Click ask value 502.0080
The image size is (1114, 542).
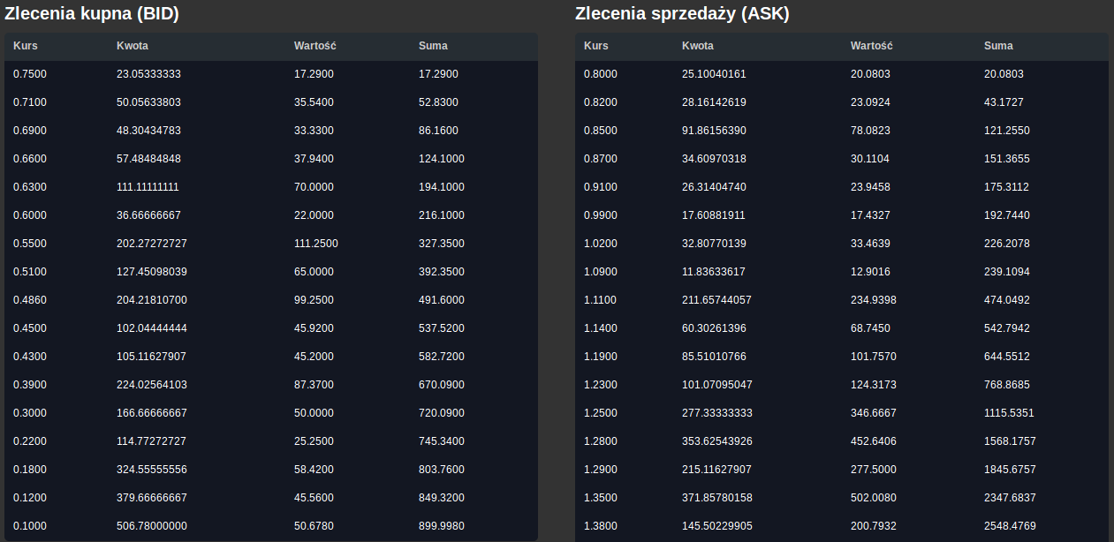coord(874,498)
